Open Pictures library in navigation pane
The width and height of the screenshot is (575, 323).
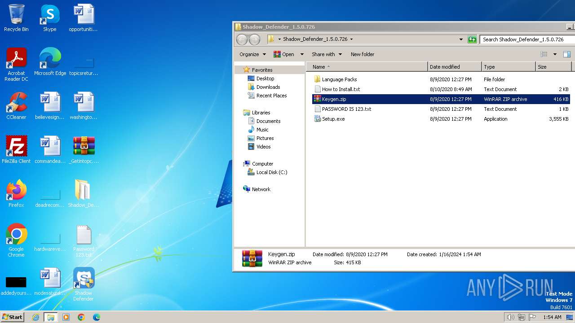265,138
